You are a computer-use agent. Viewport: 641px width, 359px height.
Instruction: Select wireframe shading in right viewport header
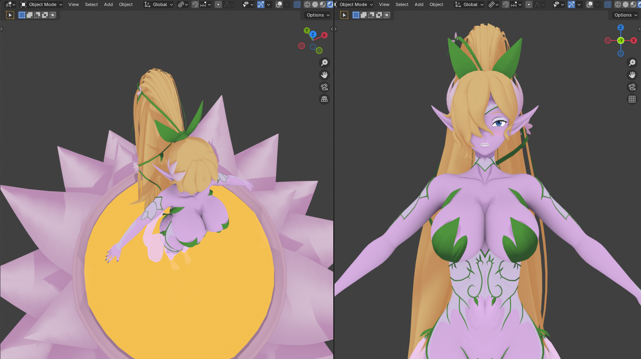[618, 4]
